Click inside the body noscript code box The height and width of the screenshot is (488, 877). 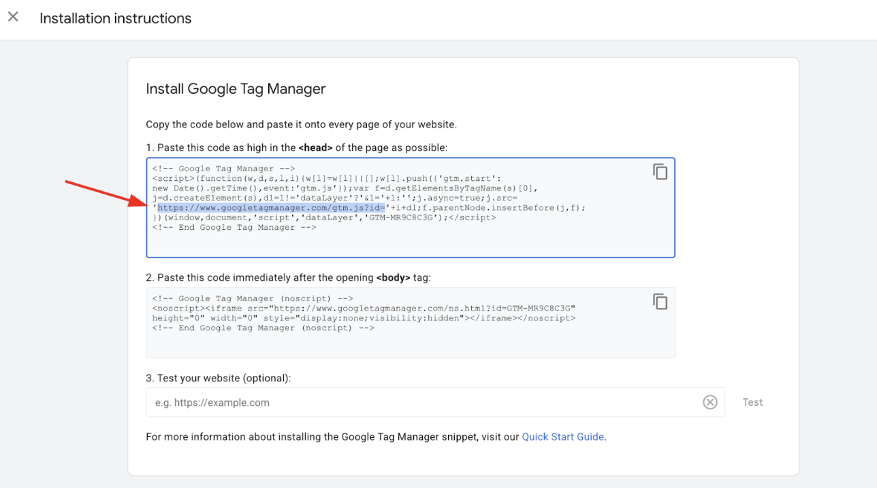[x=411, y=323]
